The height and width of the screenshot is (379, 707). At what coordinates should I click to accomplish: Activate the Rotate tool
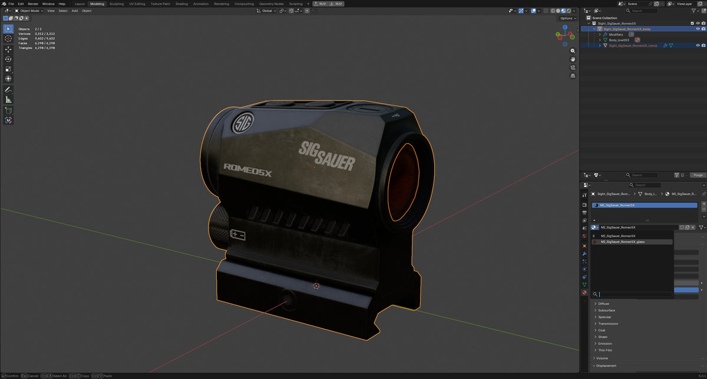tap(8, 59)
